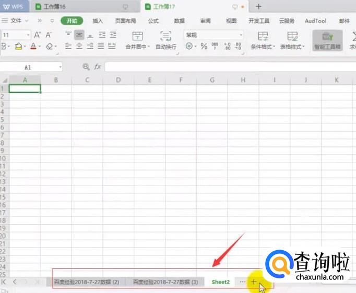Decrease font size with the smaller A icon
This screenshot has height=293, width=356.
(x=49, y=35)
